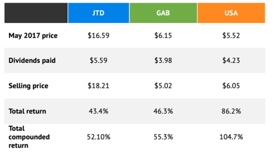Image resolution: width=273 pixels, height=154 pixels.
Task: Click the blue JTD column header
Action: pyautogui.click(x=98, y=13)
